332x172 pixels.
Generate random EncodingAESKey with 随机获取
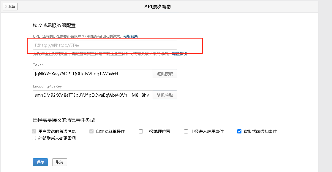coord(165,95)
